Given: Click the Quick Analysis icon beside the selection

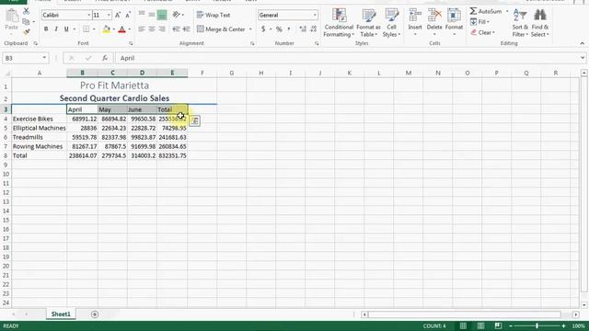Looking at the screenshot, I should tap(194, 120).
